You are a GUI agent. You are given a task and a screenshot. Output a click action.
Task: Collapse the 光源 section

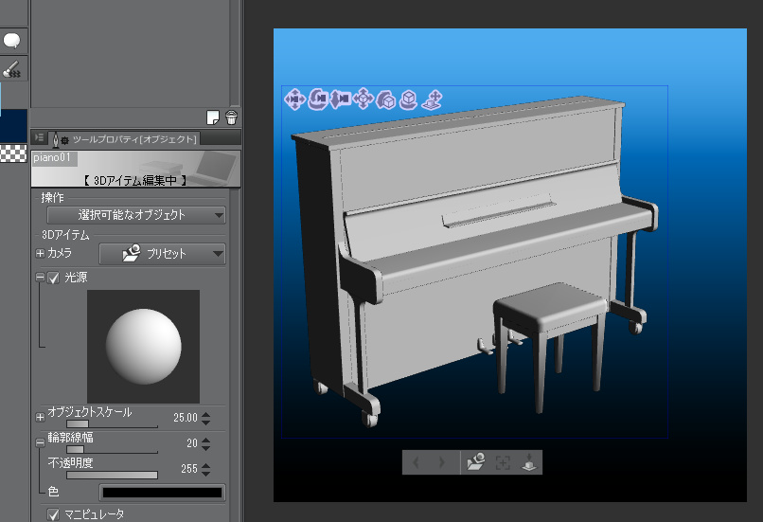click(x=40, y=277)
